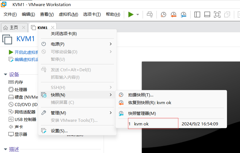The height and width of the screenshot is (153, 240).
Task: Choose 拍摄快照(T)... in submenu
Action: point(171,95)
